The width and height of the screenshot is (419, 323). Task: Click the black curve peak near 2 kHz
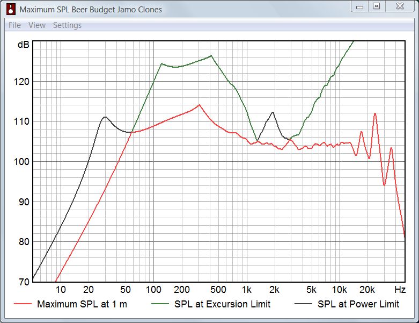point(273,112)
